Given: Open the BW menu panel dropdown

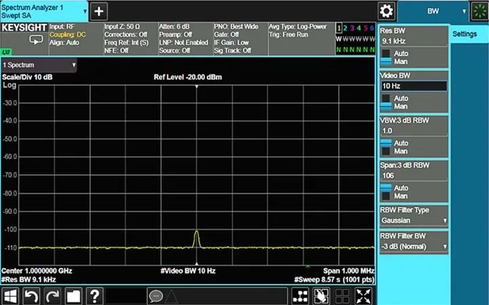Looking at the screenshot, I should pos(434,11).
